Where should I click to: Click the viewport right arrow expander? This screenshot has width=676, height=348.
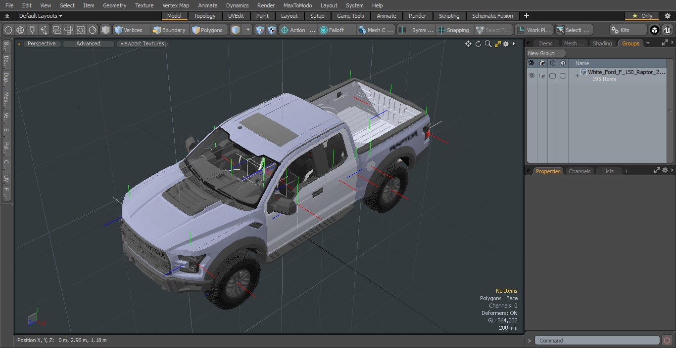514,44
